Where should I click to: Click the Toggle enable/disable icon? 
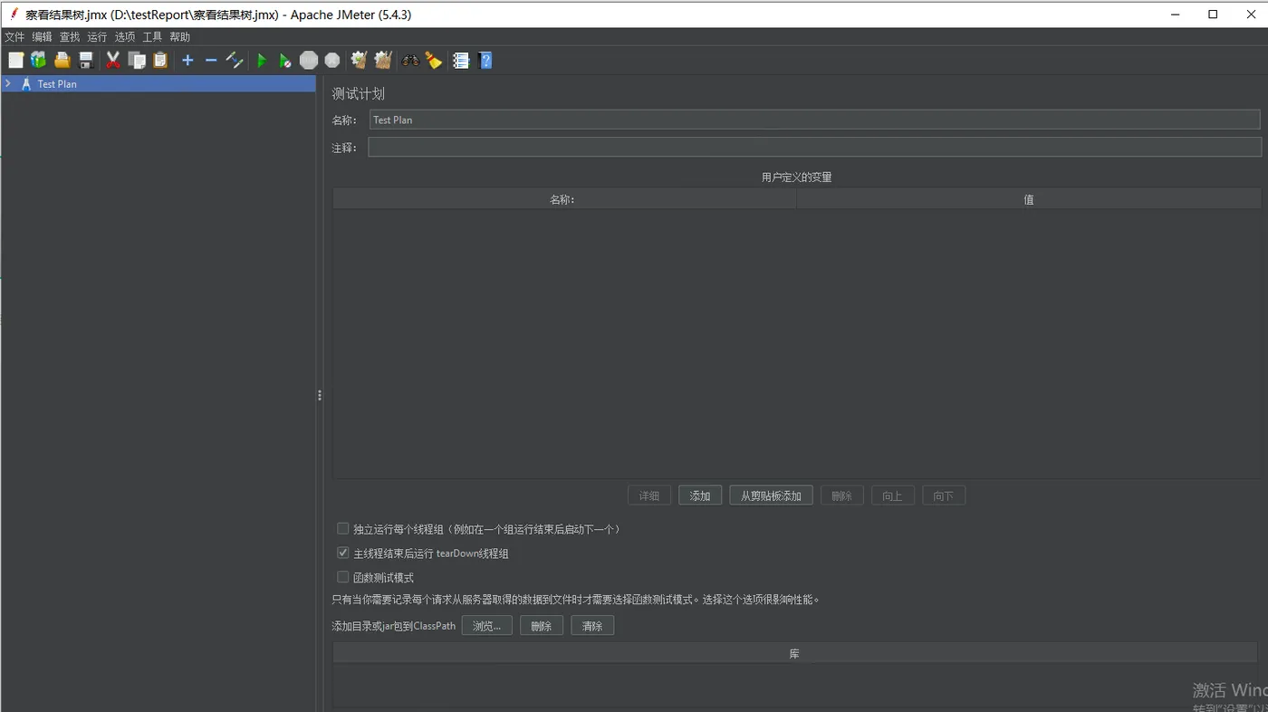pos(235,61)
